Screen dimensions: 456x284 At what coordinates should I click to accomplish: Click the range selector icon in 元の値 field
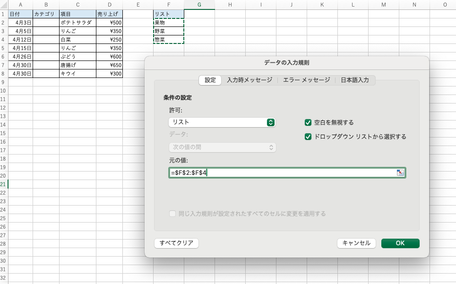[400, 173]
